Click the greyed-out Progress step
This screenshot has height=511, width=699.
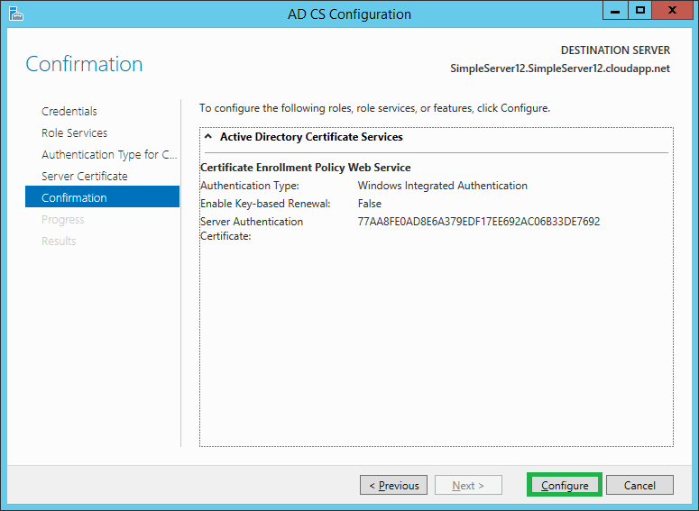(63, 220)
